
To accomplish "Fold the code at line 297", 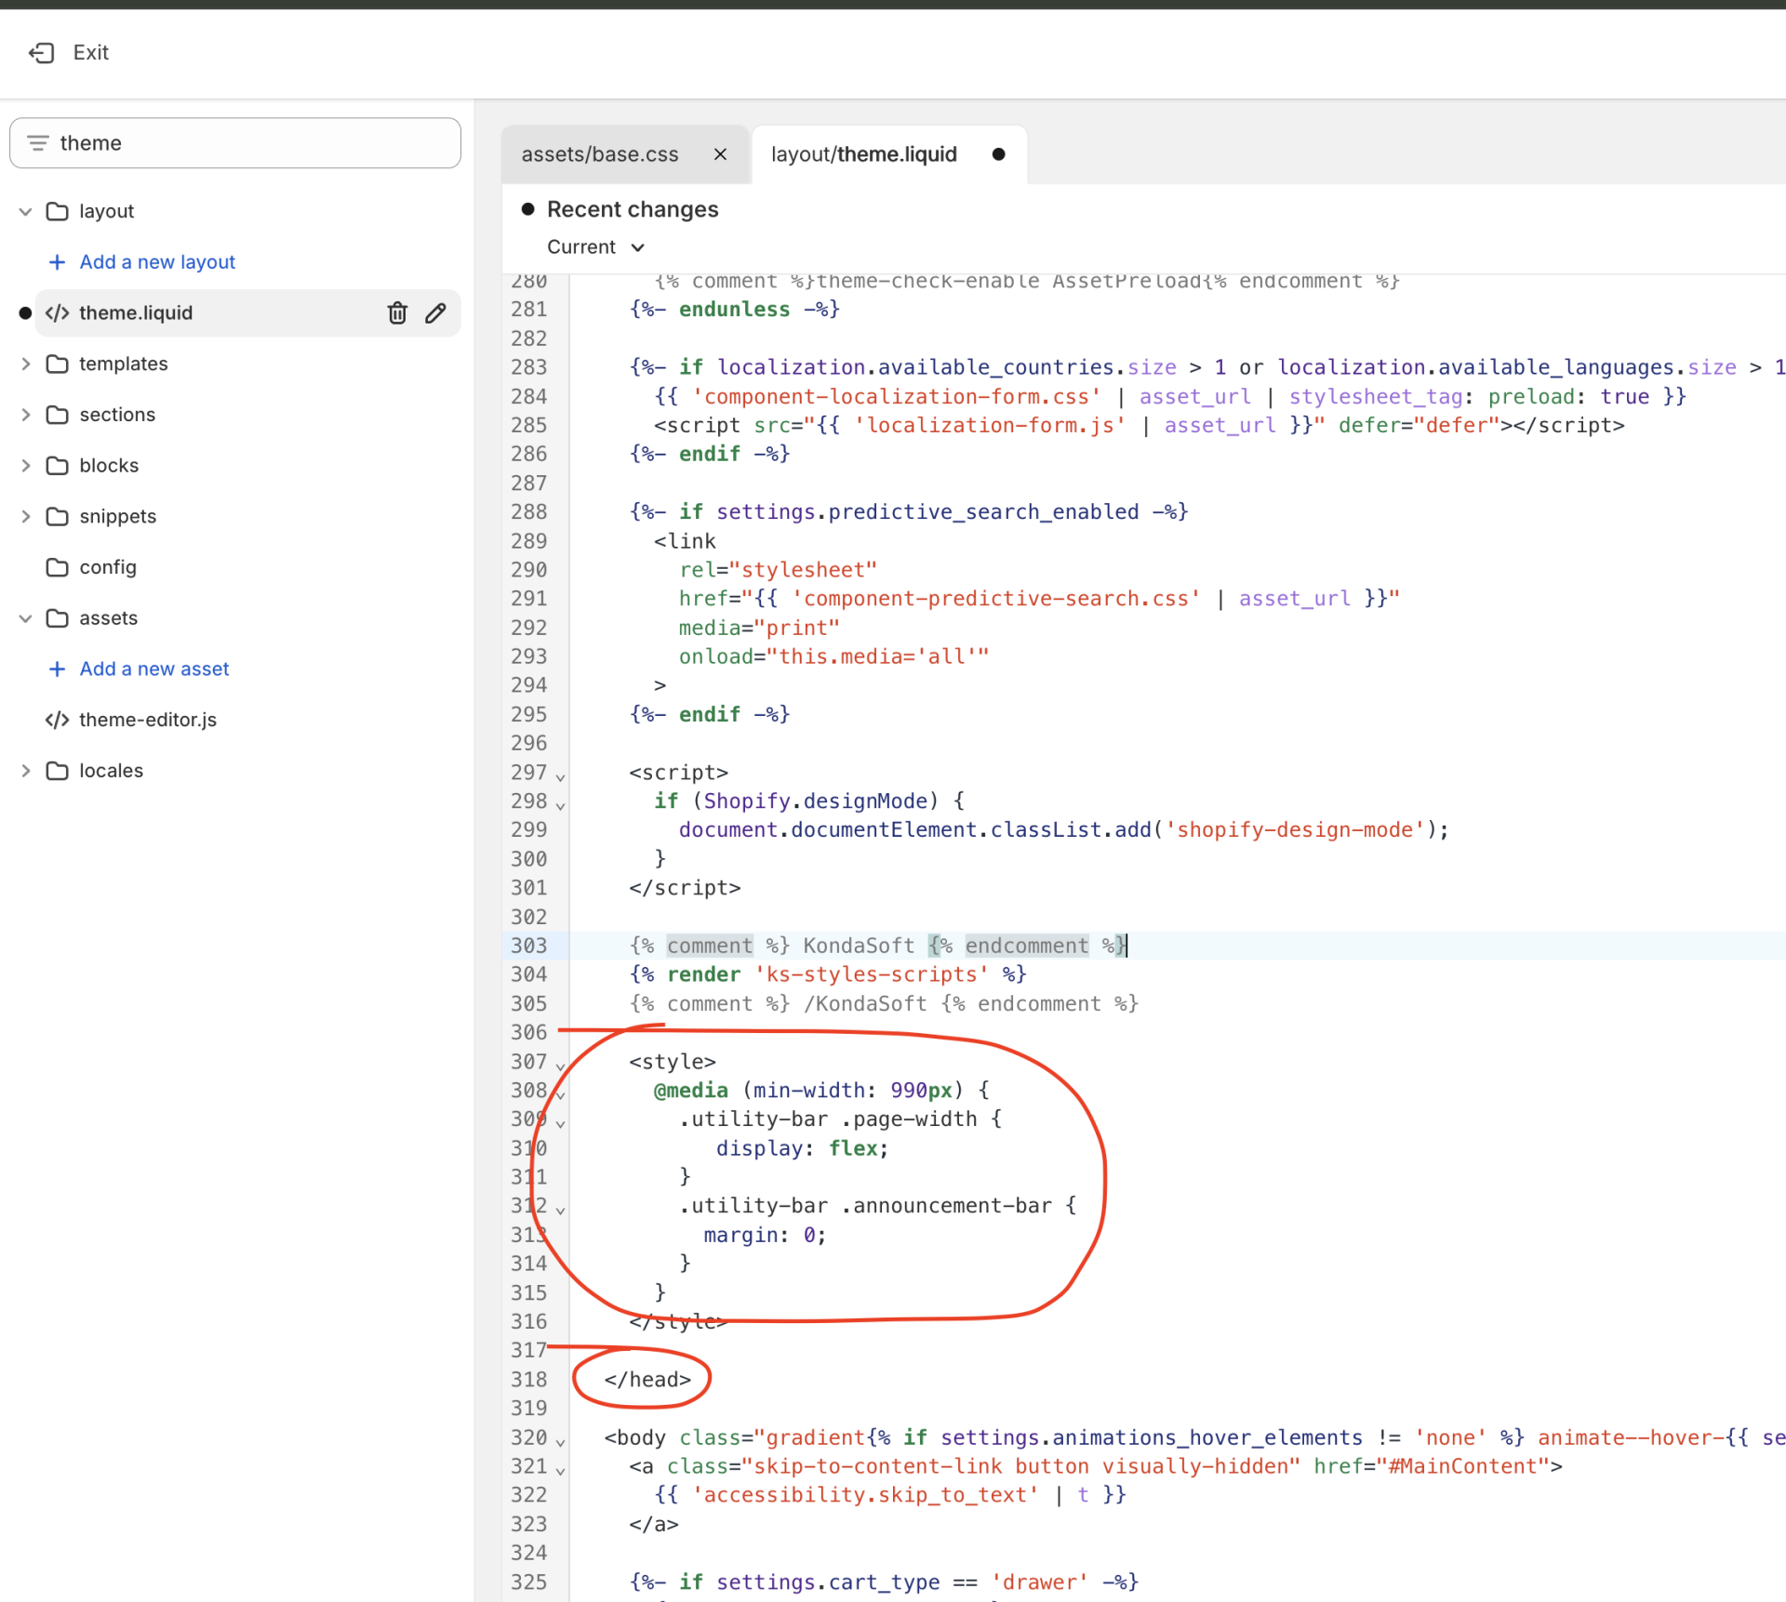I will 560,775.
